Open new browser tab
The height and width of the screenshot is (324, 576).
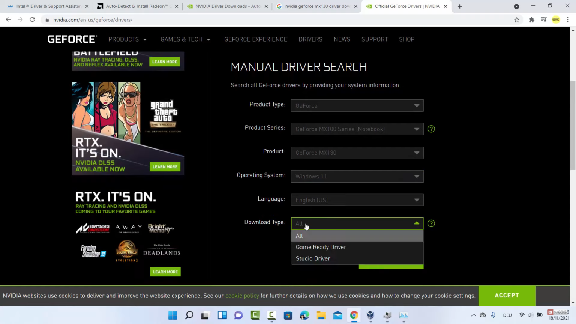click(460, 6)
